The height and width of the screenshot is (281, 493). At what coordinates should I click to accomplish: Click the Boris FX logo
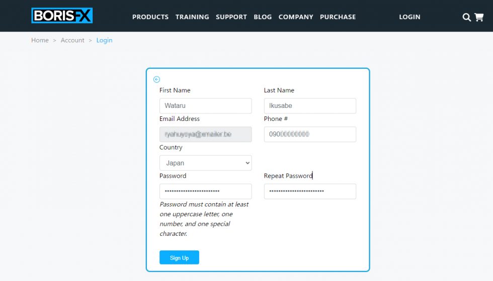click(x=62, y=16)
